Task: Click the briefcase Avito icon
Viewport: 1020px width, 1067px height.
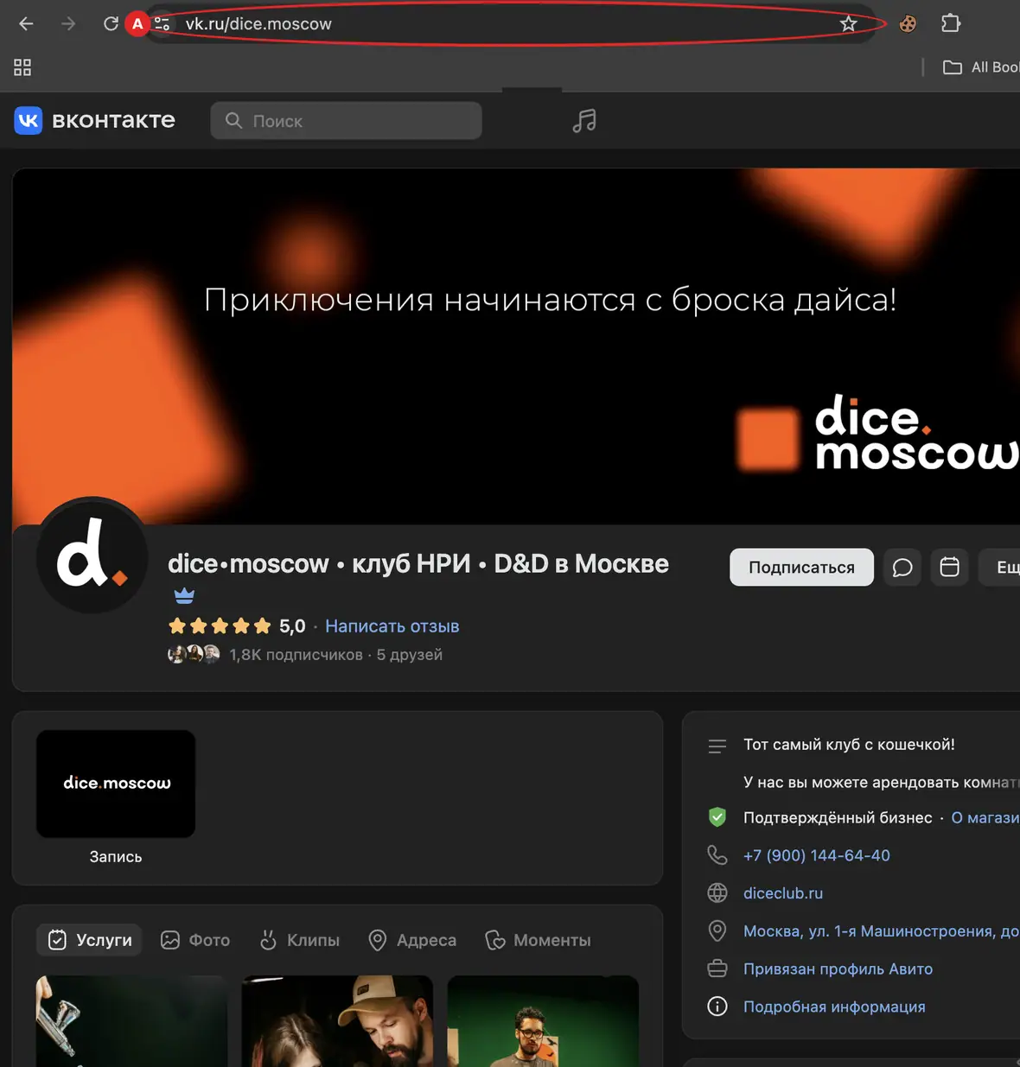Action: tap(717, 969)
